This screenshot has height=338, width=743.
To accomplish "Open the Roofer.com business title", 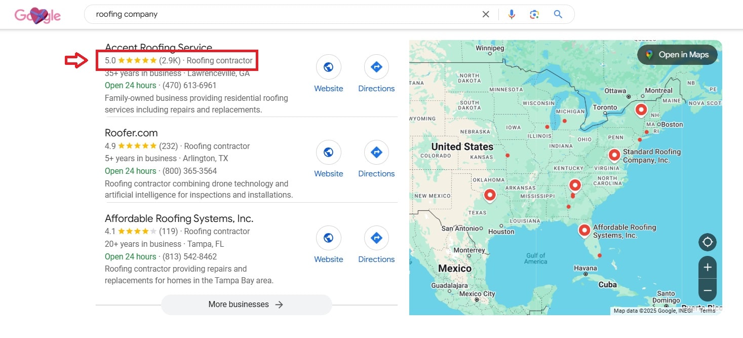I will pyautogui.click(x=131, y=133).
